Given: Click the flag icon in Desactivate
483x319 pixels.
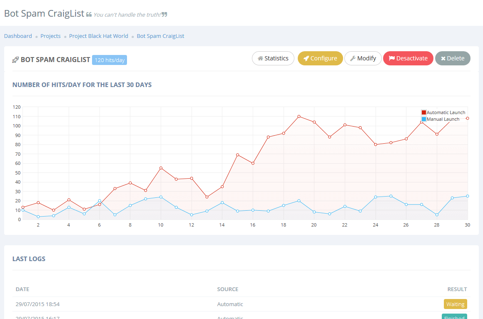Looking at the screenshot, I should pos(392,58).
